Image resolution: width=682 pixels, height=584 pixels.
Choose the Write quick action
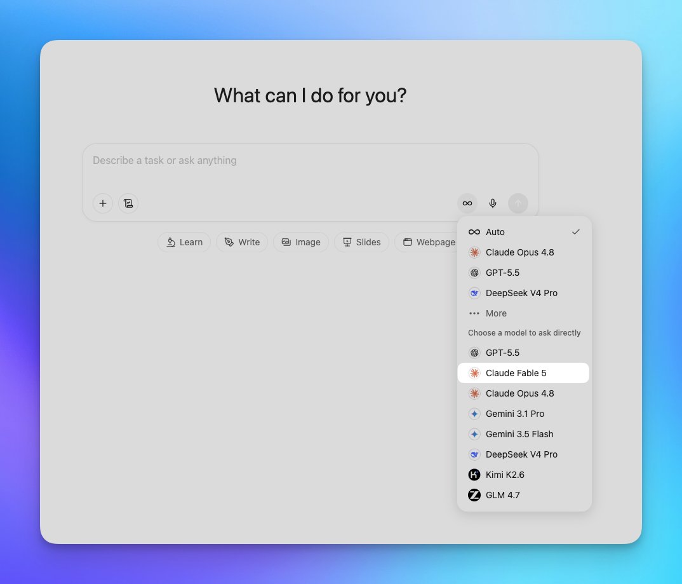click(x=242, y=242)
